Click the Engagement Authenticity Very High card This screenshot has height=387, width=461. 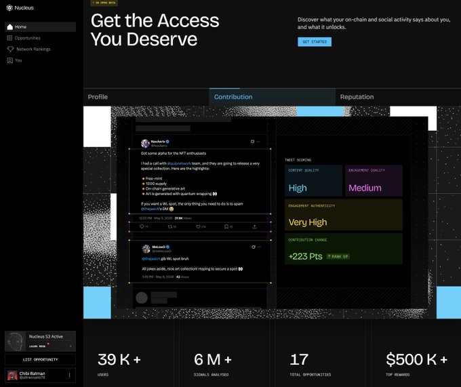(x=344, y=215)
